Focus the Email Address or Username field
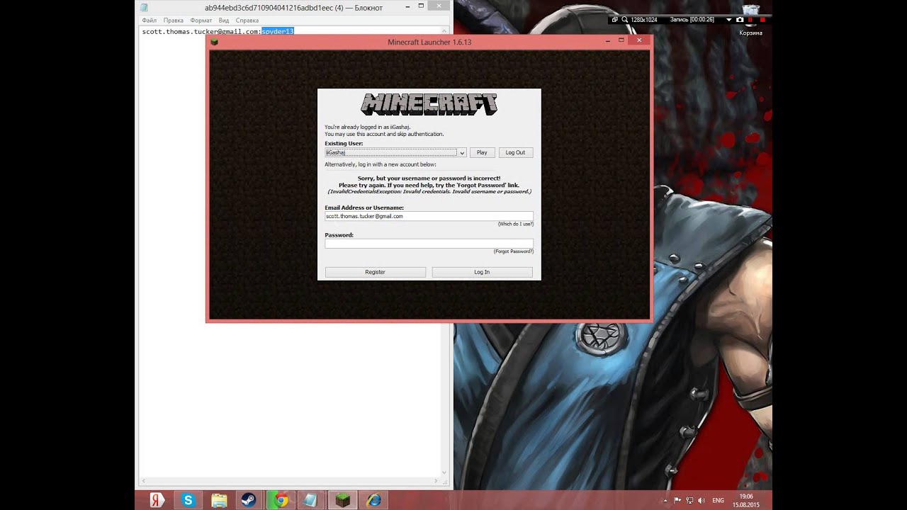This screenshot has width=907, height=510. coord(429,216)
